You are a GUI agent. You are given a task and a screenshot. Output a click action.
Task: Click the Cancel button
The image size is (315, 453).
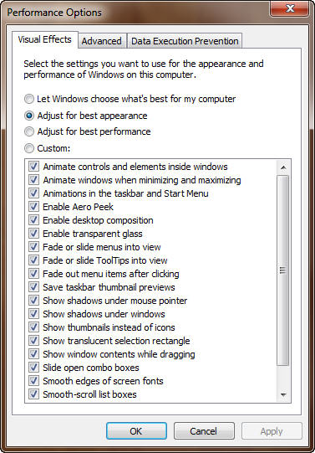204,431
